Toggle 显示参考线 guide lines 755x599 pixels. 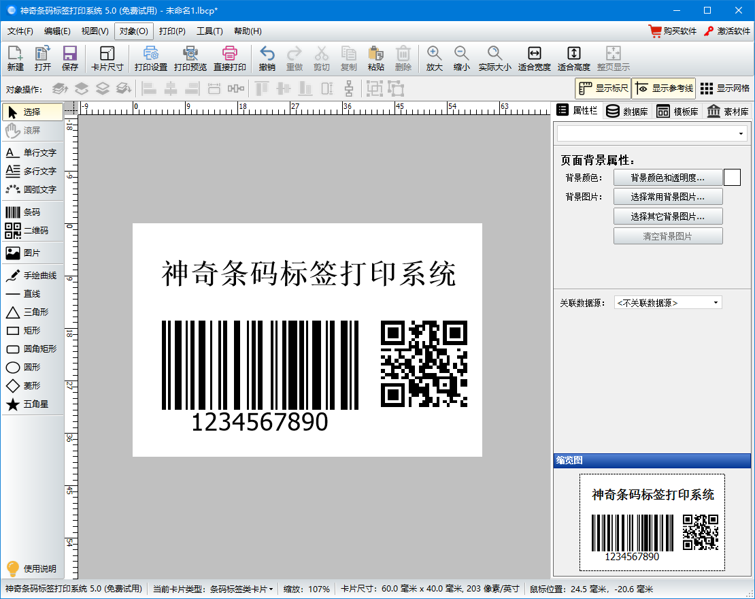click(x=663, y=88)
